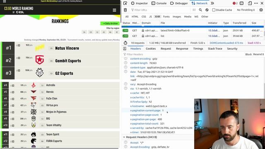Click G2 Esports team logo
The image size is (265, 149).
coord(40,73)
